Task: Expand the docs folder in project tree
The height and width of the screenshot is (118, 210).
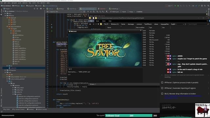Action: [5, 13]
